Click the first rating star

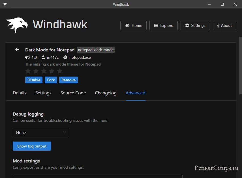point(28,71)
